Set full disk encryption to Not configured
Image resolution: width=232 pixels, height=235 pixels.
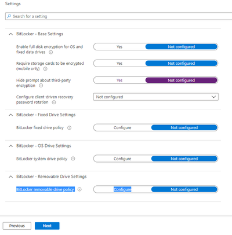tap(182, 47)
